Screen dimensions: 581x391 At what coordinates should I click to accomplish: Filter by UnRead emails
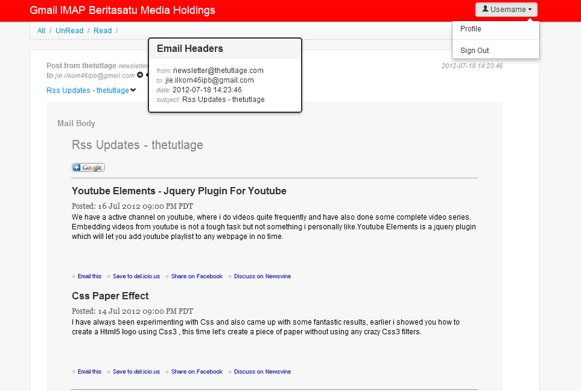(69, 31)
